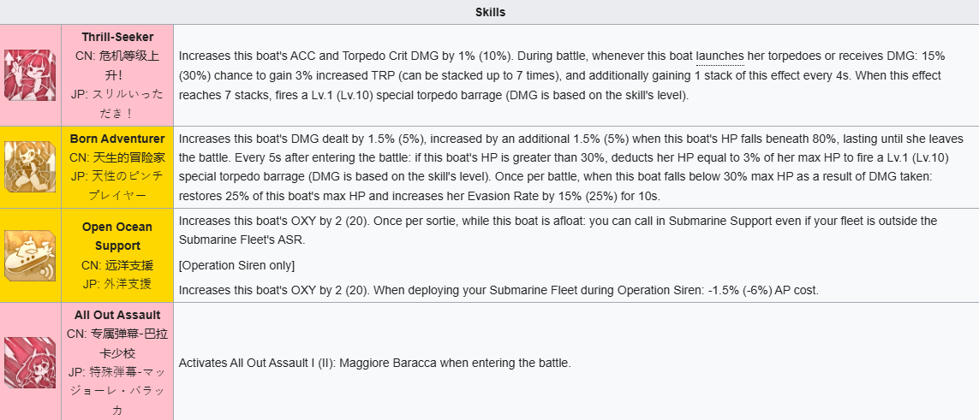Click the Maggiore Baracca All Out Assault description

pyautogui.click(x=374, y=363)
